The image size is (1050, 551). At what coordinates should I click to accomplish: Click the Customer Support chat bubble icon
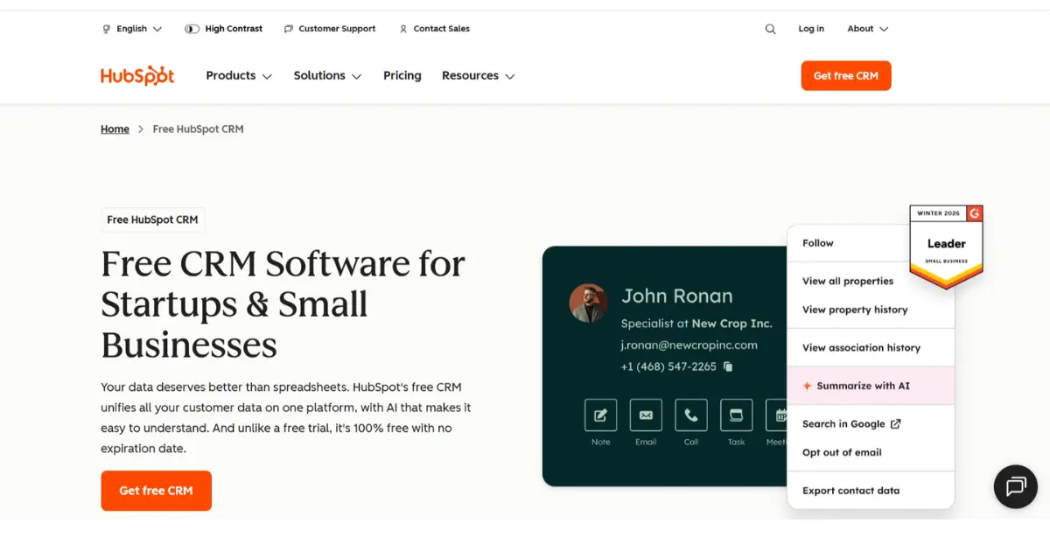289,29
